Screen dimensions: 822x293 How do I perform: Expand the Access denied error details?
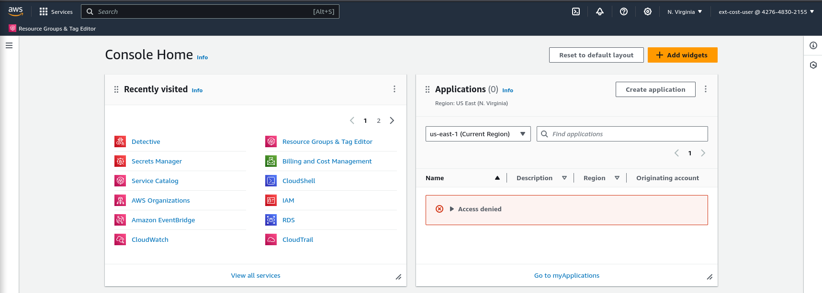[451, 209]
